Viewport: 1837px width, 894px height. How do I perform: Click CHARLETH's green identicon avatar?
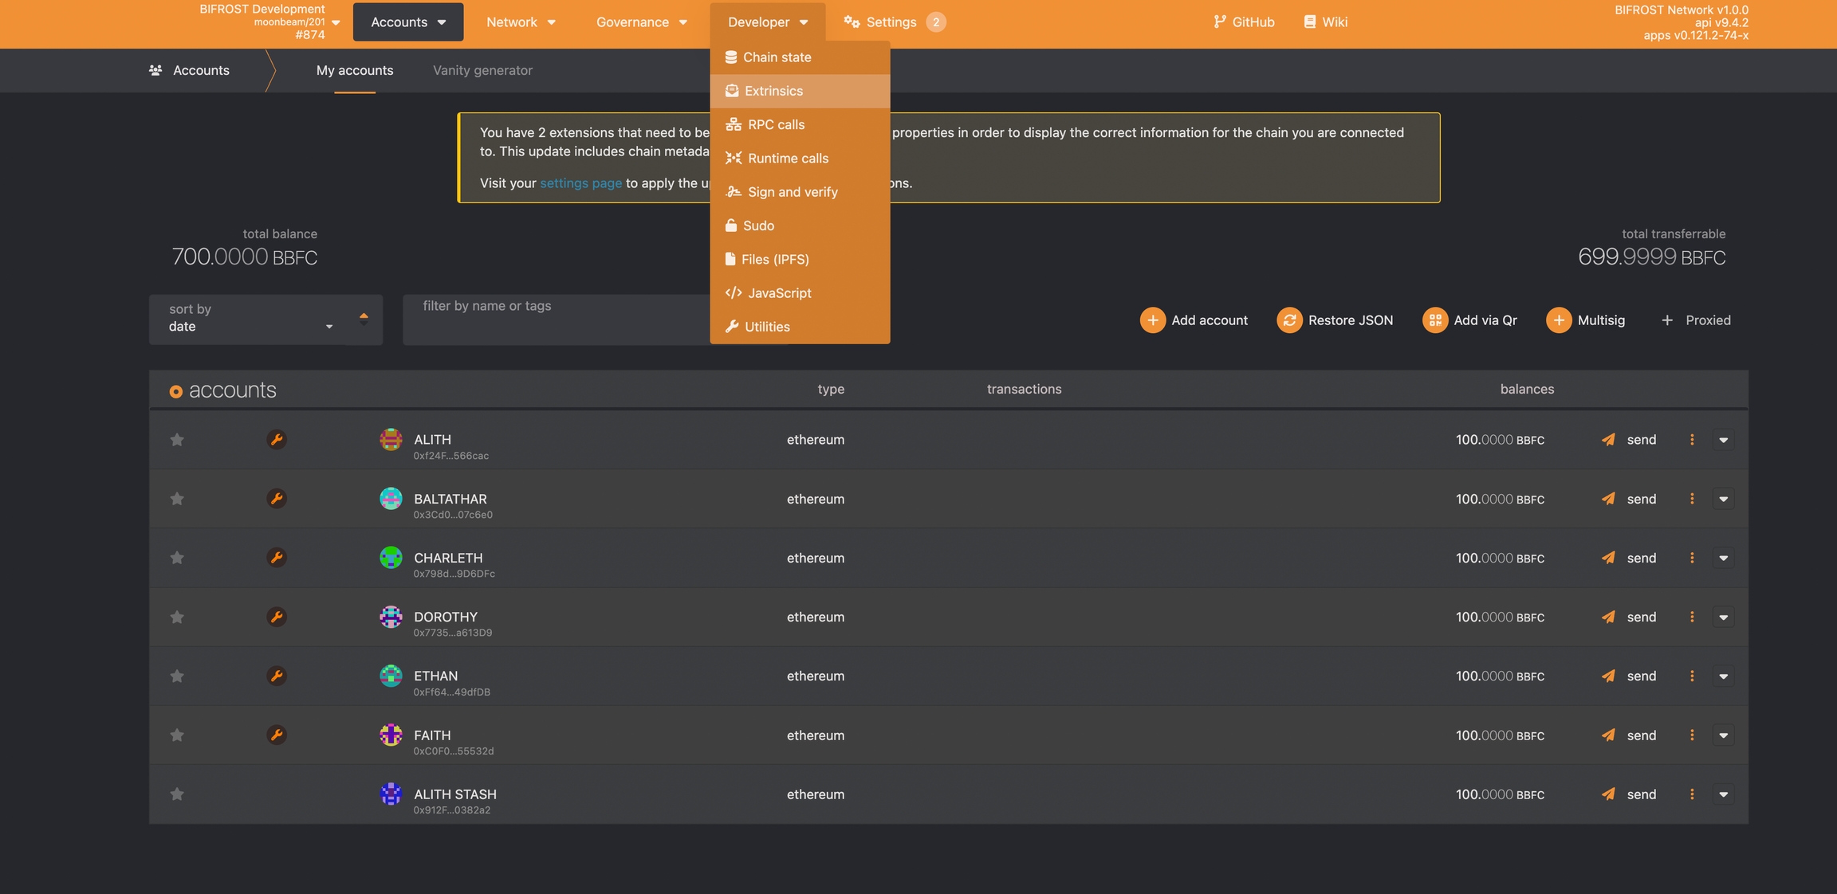tap(391, 558)
